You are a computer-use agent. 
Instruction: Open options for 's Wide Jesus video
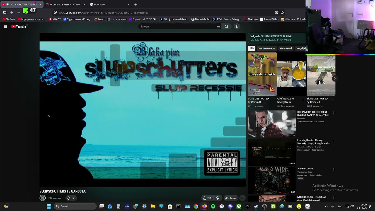[334, 169]
